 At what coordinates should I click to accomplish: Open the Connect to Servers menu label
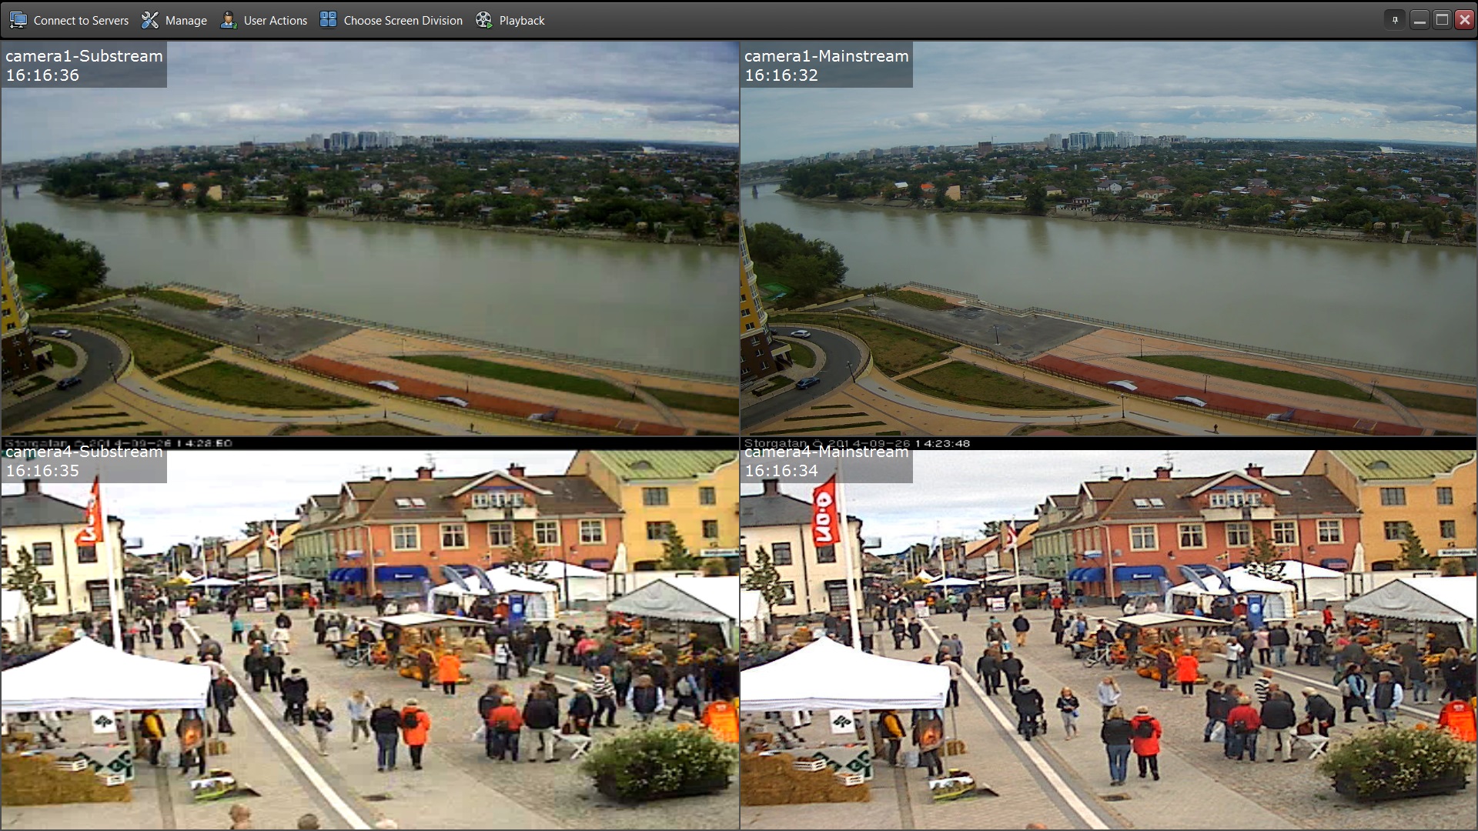click(81, 21)
